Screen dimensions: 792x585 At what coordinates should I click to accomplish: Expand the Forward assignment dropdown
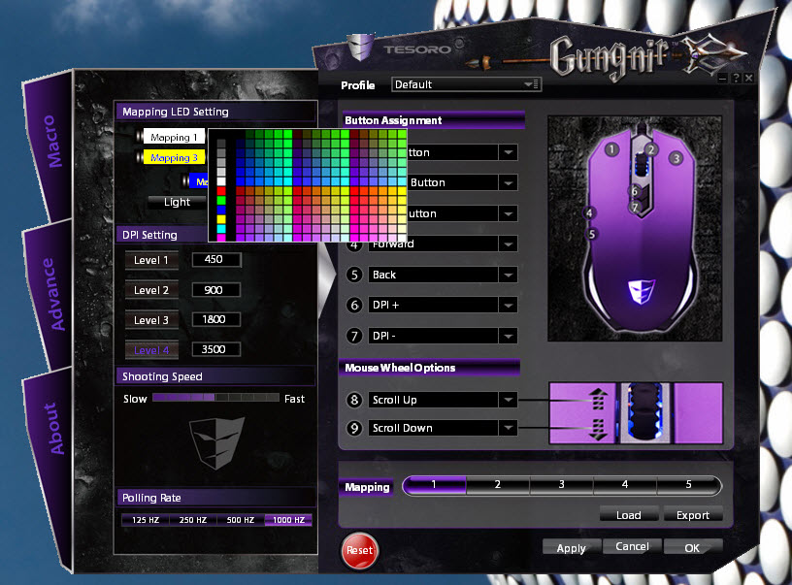tap(509, 244)
